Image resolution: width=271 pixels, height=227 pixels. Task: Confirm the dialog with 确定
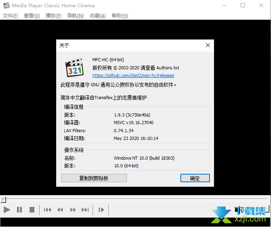tap(195, 178)
